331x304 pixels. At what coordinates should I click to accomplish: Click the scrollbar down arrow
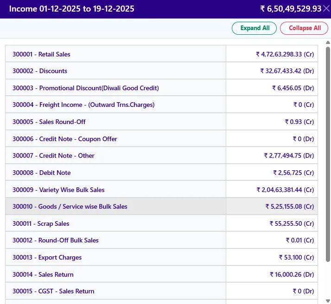tap(328, 301)
